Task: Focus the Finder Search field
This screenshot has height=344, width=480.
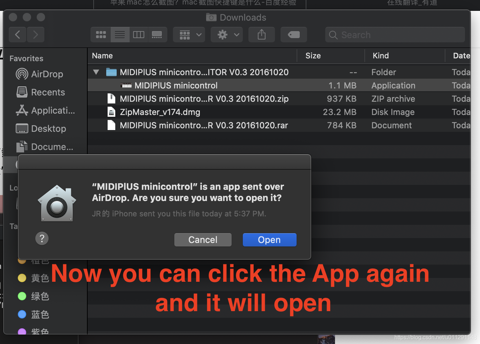Action: pyautogui.click(x=395, y=35)
